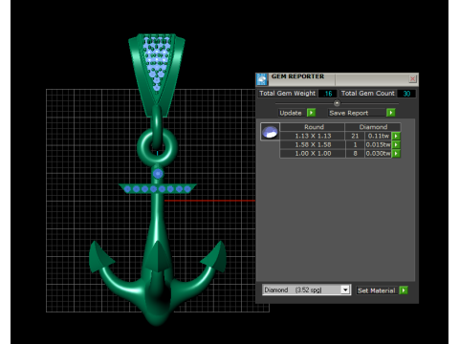459x344 pixels.
Task: Select the single gem on the anchor shank
Action: [x=158, y=174]
